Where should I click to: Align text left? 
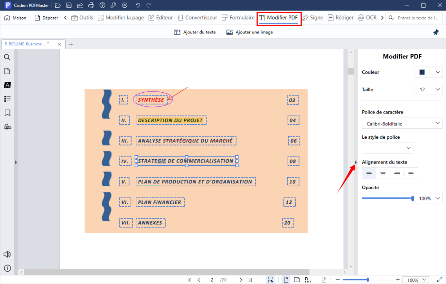click(x=369, y=173)
